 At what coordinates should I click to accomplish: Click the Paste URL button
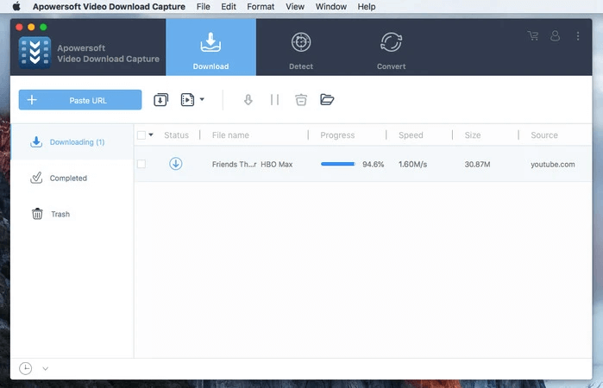point(80,100)
